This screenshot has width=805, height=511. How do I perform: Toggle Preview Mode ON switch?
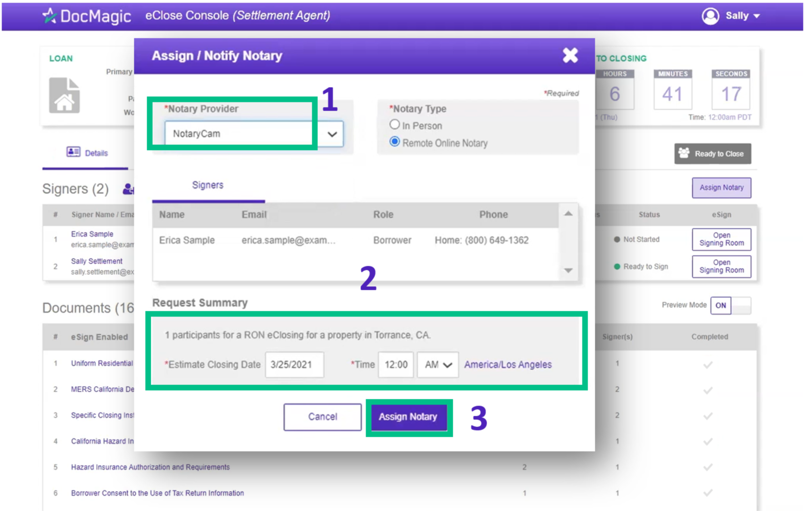pyautogui.click(x=730, y=305)
